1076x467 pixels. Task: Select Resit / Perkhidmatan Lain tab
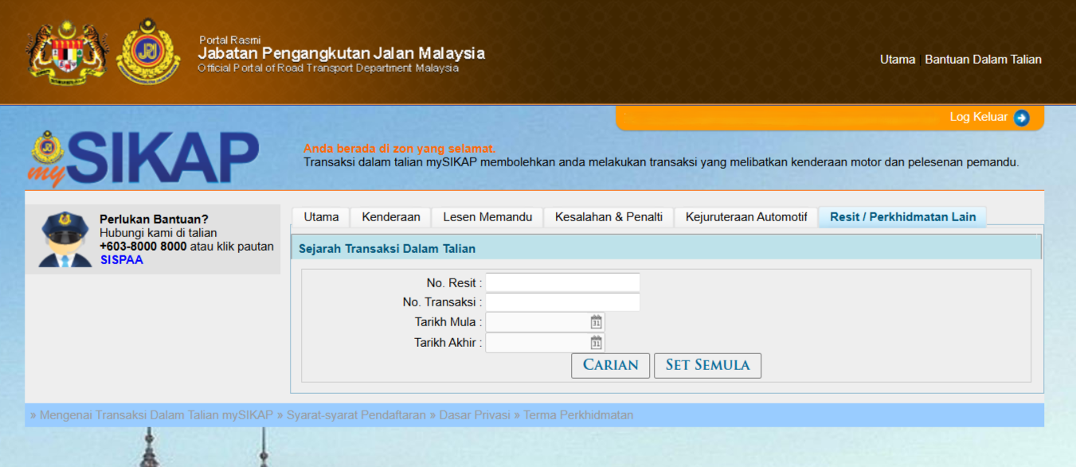click(x=902, y=217)
